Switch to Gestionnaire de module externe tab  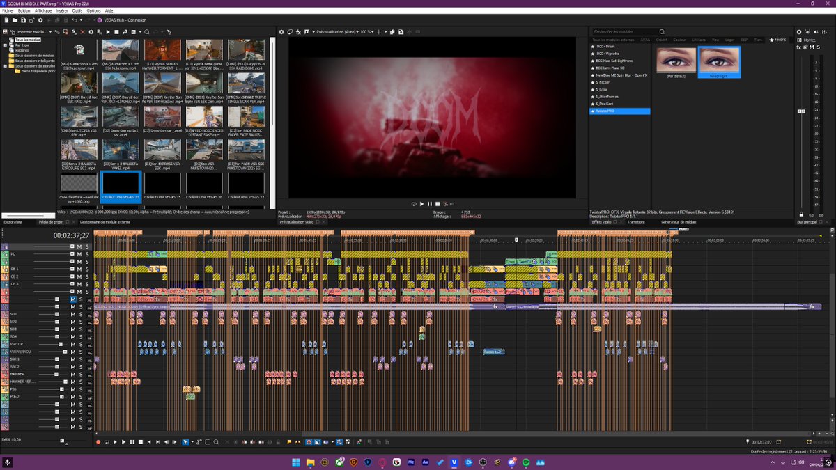tap(104, 221)
